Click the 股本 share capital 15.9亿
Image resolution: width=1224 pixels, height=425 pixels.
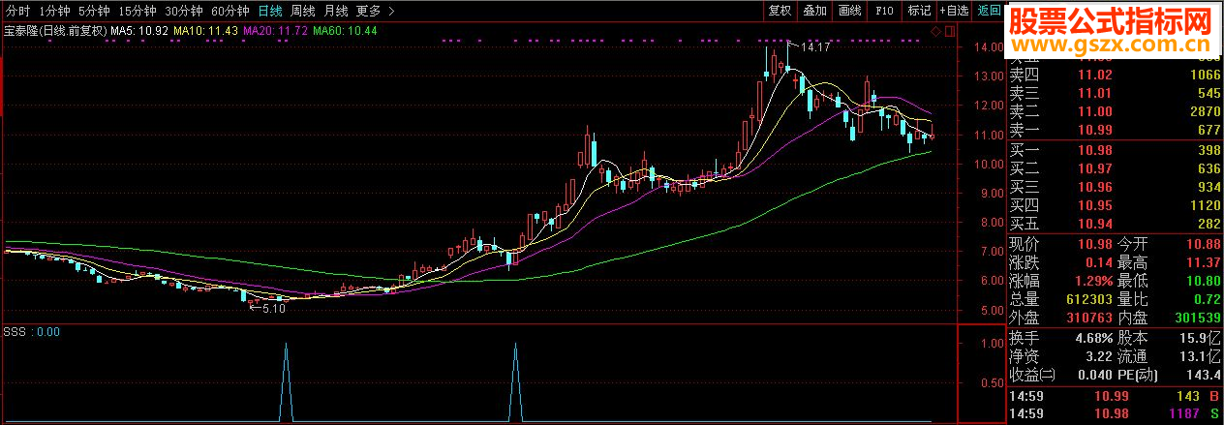coord(1198,338)
